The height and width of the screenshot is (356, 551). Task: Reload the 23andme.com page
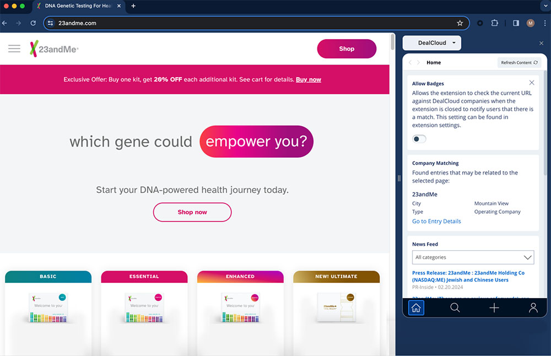[33, 23]
